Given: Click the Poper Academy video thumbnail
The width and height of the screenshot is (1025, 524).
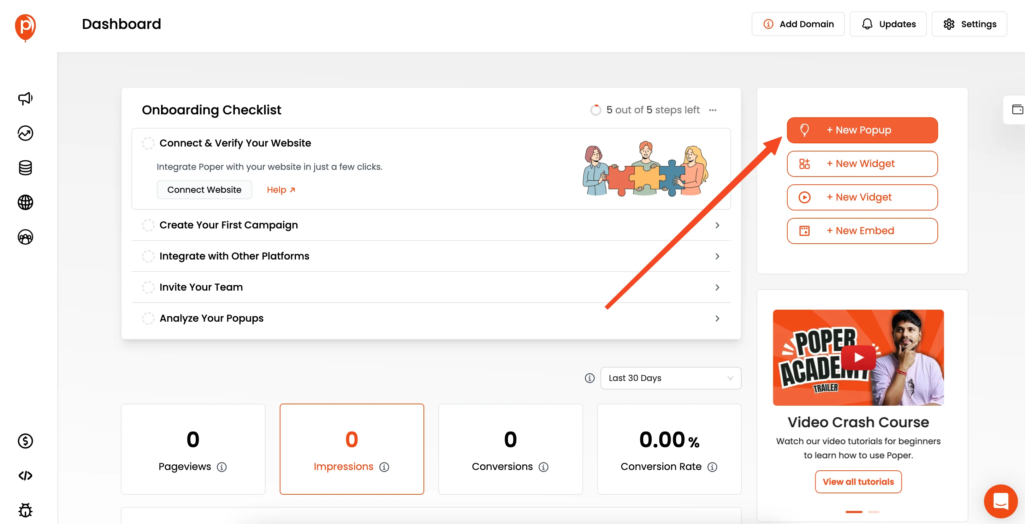Looking at the screenshot, I should coord(859,358).
